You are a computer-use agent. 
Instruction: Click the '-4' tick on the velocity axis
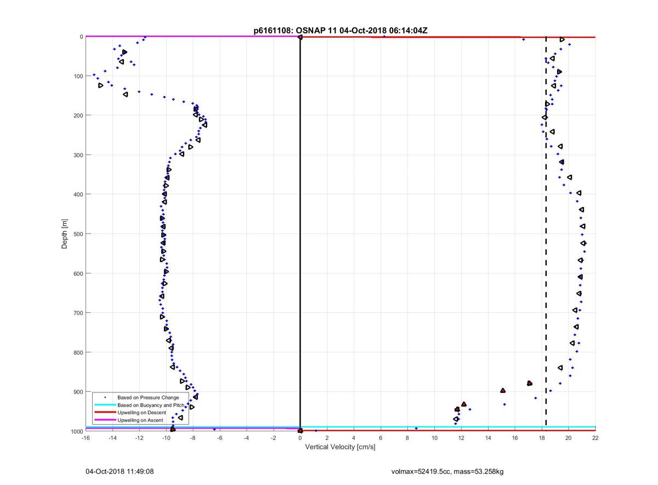pos(247,438)
